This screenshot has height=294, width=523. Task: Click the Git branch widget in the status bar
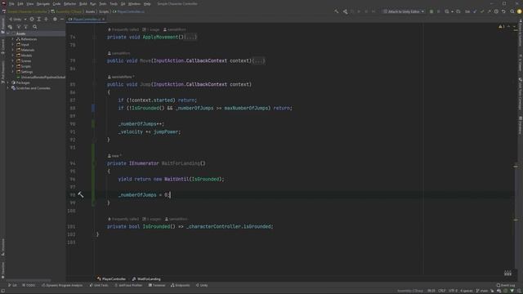click(x=482, y=291)
